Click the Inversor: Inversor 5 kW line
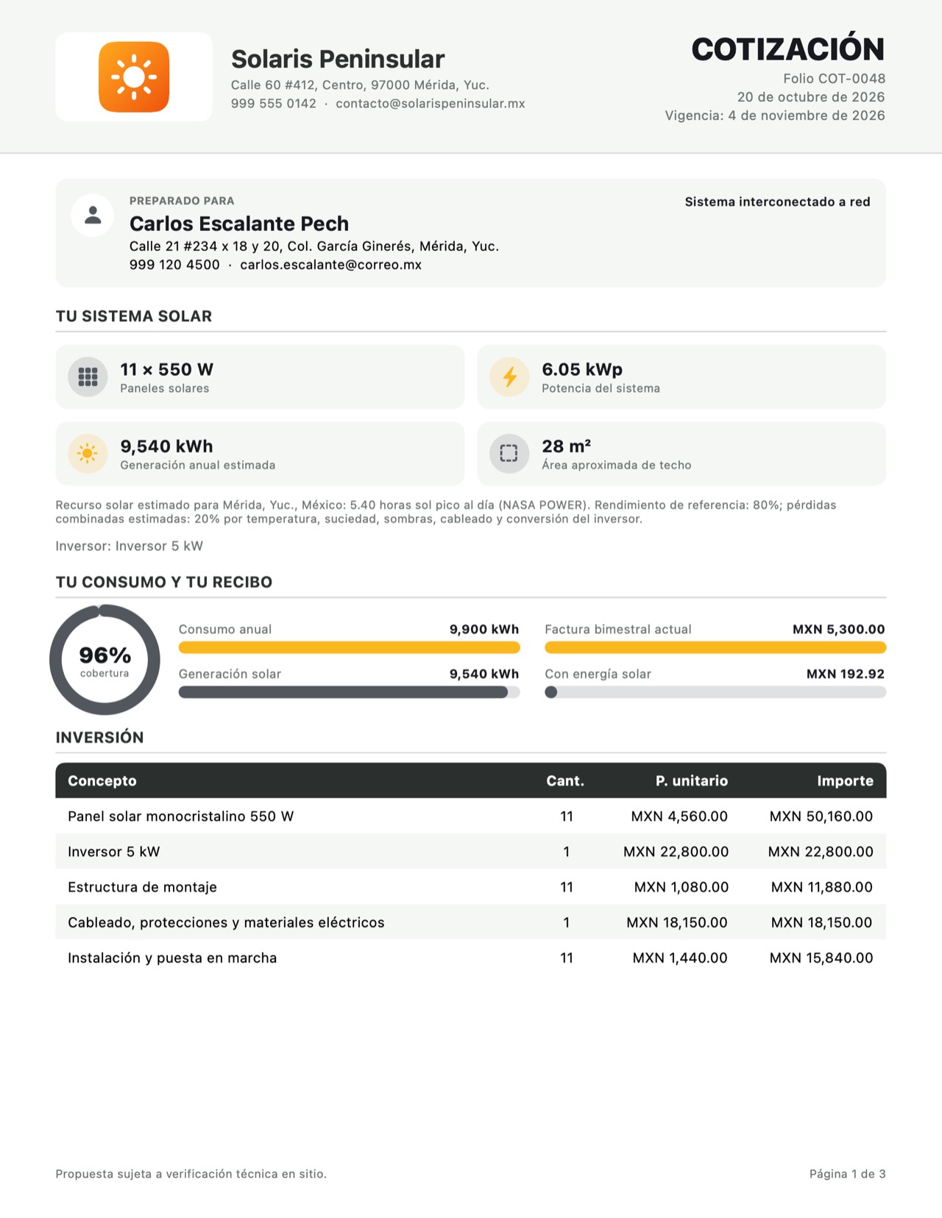Viewport: 942px width, 1218px height. tap(129, 546)
